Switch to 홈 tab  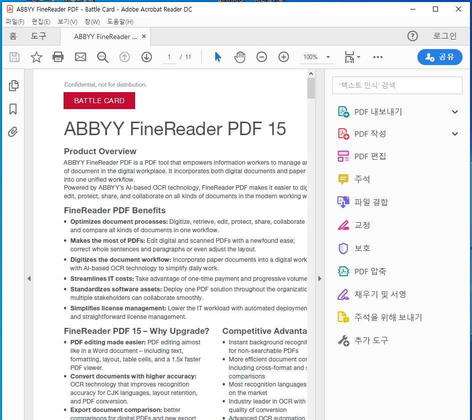coord(13,36)
